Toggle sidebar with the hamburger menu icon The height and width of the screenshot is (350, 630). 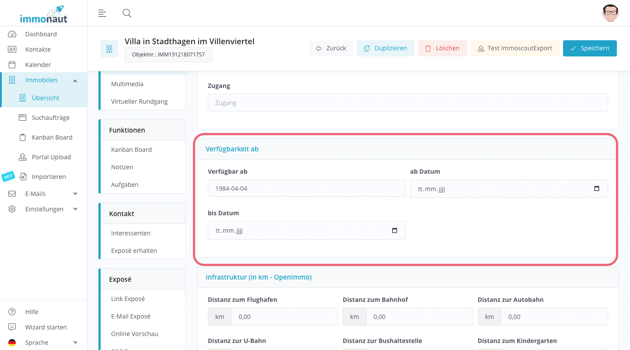102,13
